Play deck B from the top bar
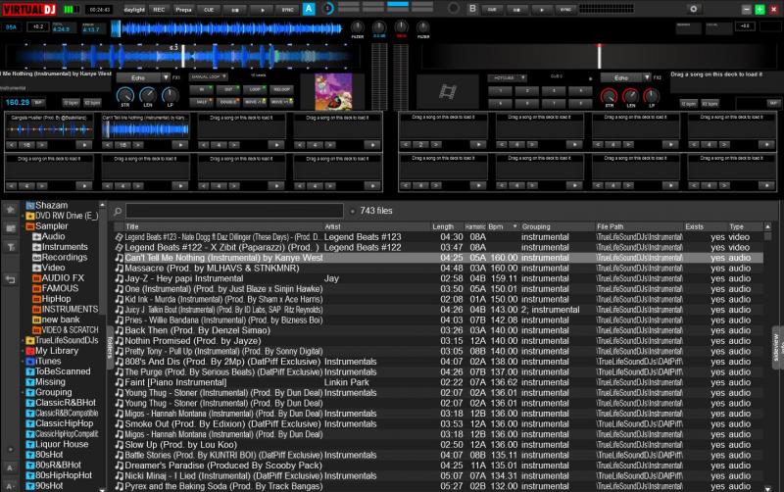The height and width of the screenshot is (492, 784). [542, 9]
